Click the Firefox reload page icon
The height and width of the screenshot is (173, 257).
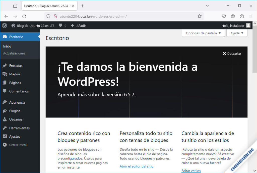(24, 16)
